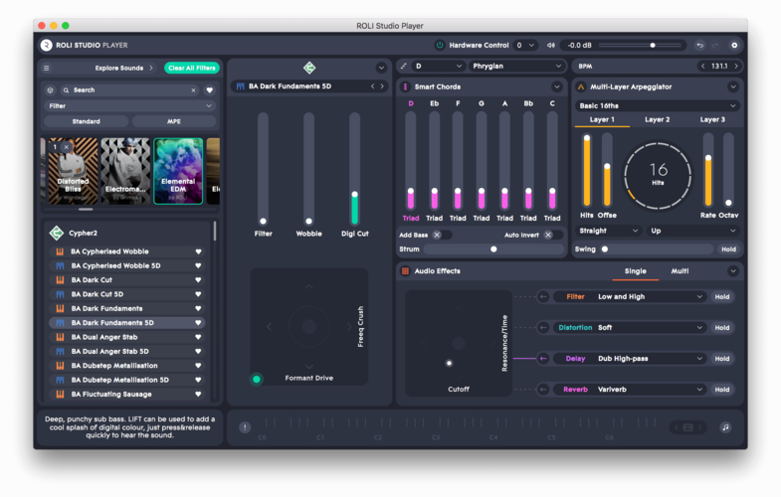Switch Audio Effects to Multi tab
This screenshot has width=781, height=497.
680,271
